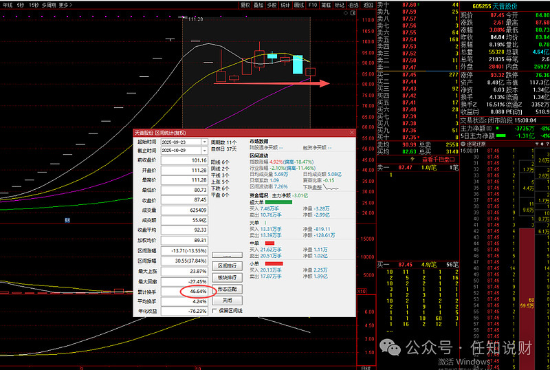Click the 关闭 button in dialog

[227, 300]
